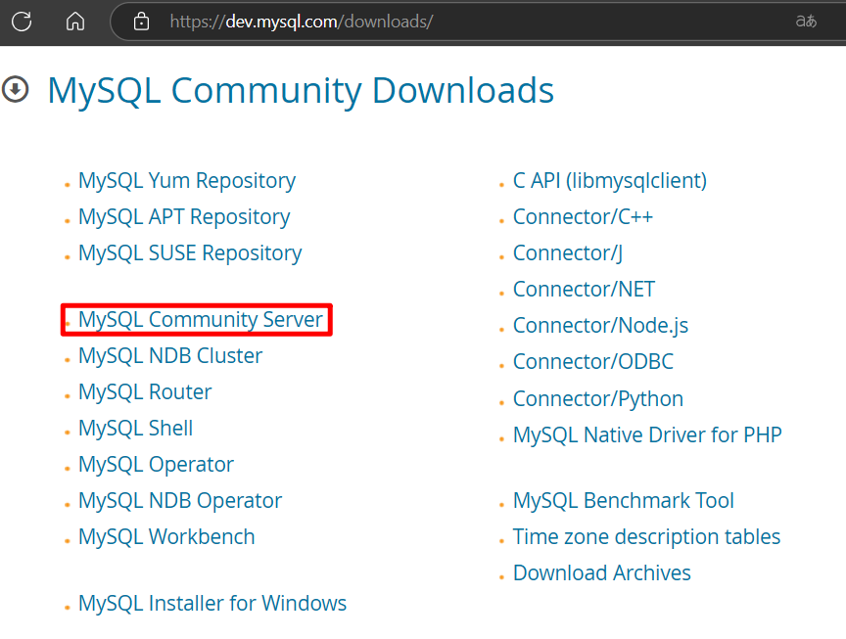Click the MySQL Community Downloads heading
The width and height of the screenshot is (846, 639).
[x=301, y=90]
